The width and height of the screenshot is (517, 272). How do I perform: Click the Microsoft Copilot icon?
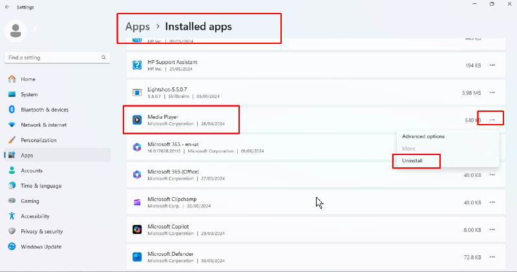click(137, 229)
